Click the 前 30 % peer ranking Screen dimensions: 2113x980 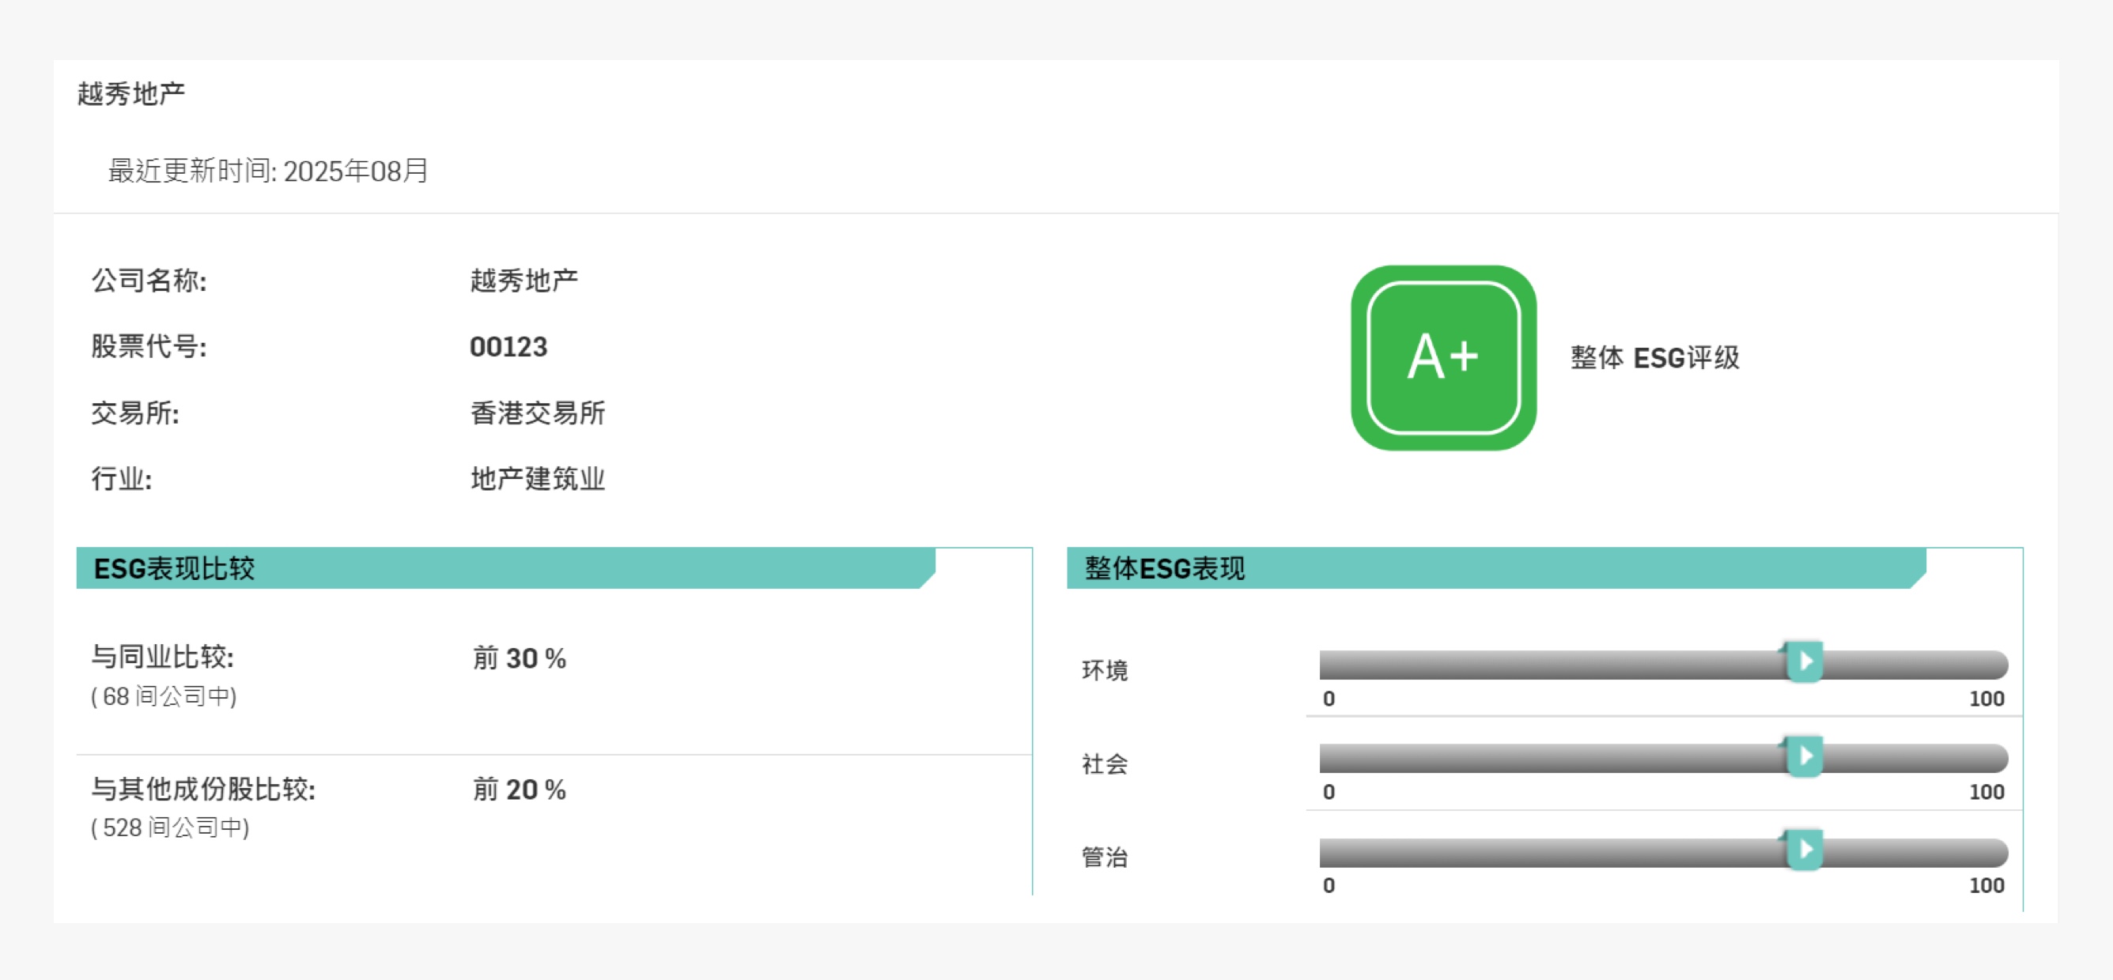(x=520, y=658)
